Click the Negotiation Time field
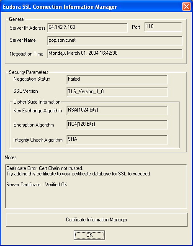193x246 pixels. point(115,53)
